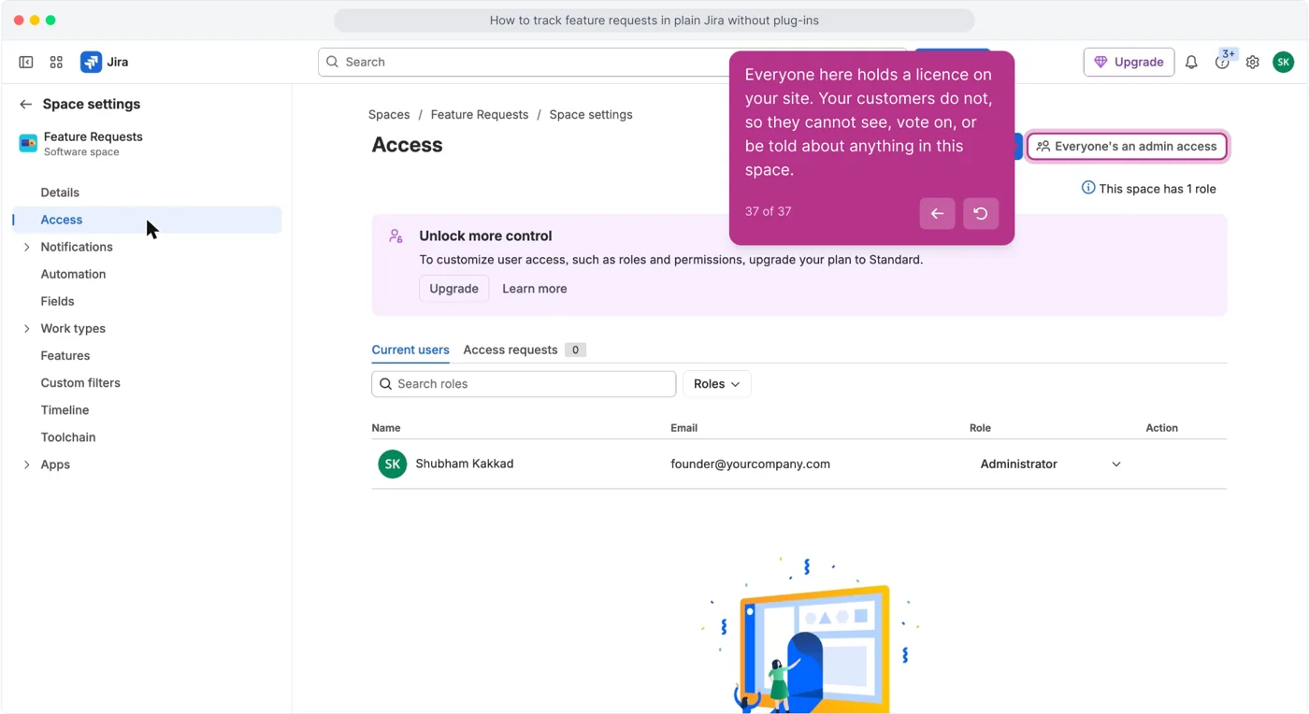This screenshot has width=1309, height=714.
Task: Click the founder@yourcompany.com email cell
Action: tap(750, 464)
